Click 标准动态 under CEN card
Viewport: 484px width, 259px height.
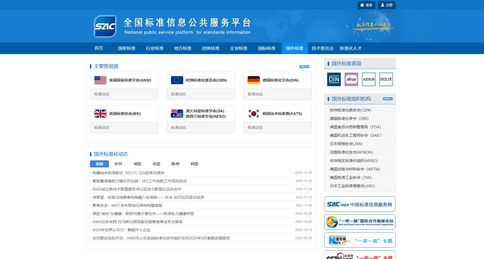178,94
